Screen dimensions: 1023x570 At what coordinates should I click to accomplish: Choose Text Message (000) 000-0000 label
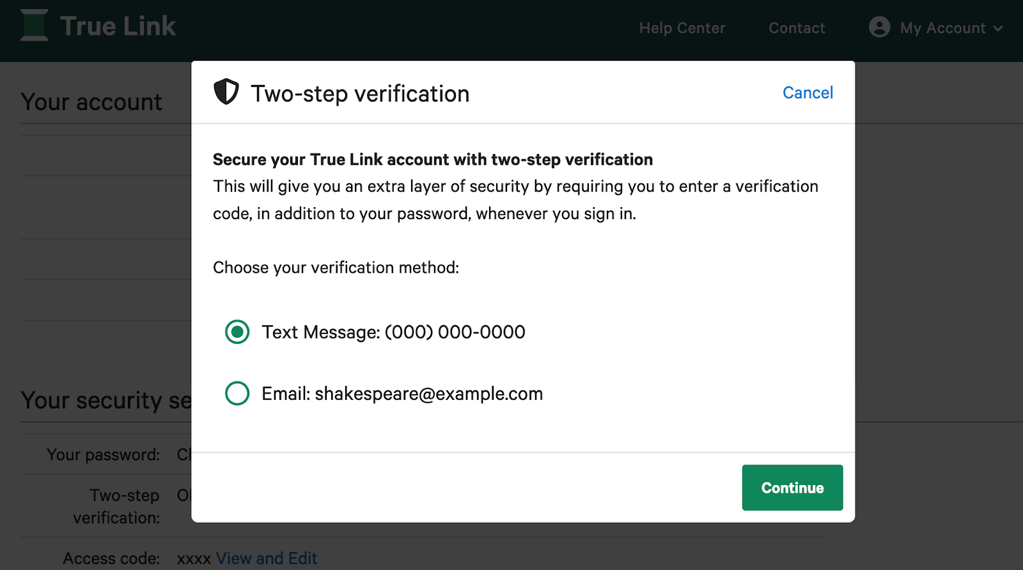(393, 332)
